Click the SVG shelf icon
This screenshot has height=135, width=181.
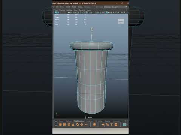[116, 124]
